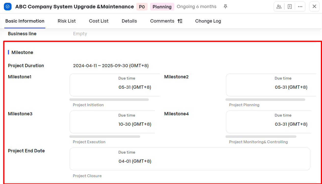Click the Project Initiation progress bar
This screenshot has width=322, height=184.
(x=109, y=100)
